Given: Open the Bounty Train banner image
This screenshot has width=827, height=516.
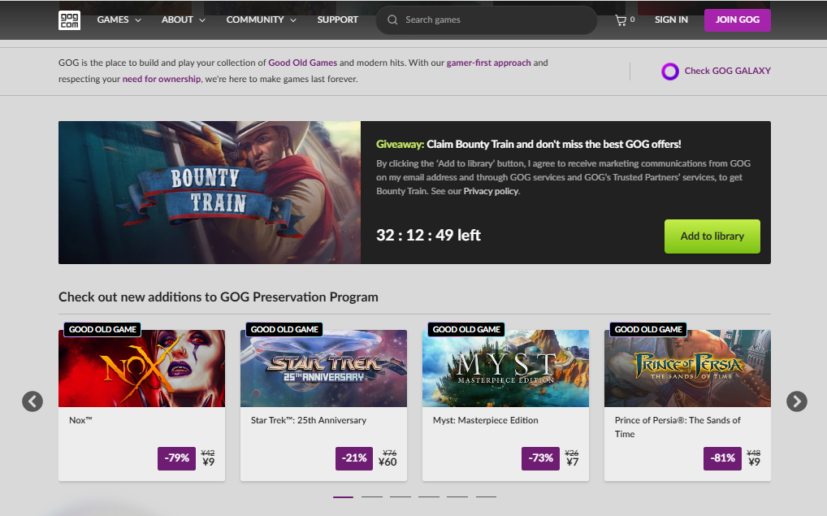Looking at the screenshot, I should tap(210, 193).
